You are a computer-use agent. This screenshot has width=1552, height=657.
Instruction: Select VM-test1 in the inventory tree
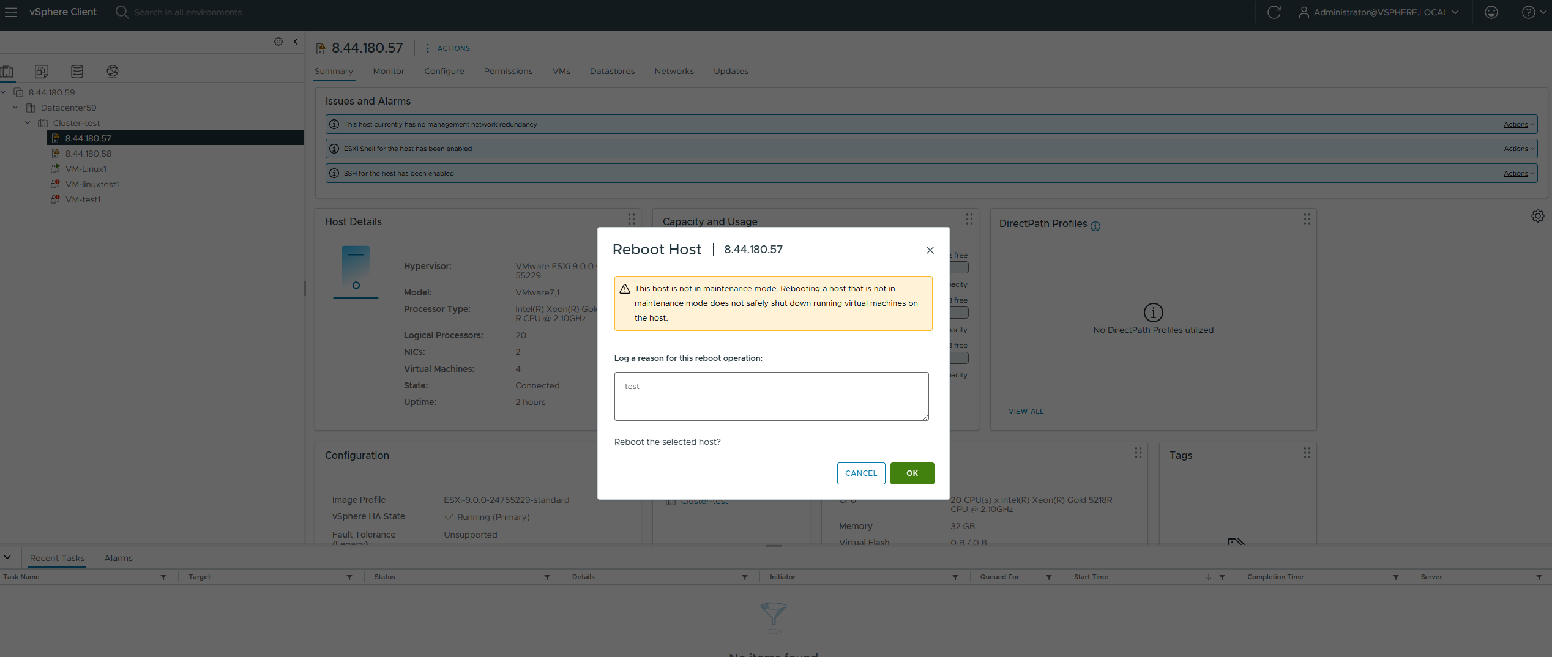[x=83, y=199]
